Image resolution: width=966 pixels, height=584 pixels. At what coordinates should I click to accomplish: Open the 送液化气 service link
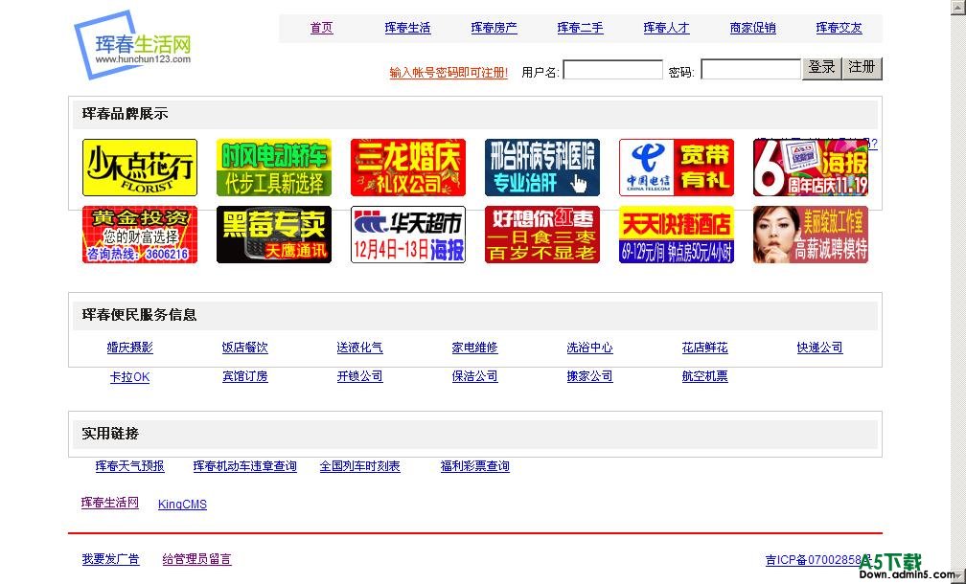359,348
